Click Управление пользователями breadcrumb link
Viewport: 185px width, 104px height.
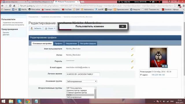point(51,17)
